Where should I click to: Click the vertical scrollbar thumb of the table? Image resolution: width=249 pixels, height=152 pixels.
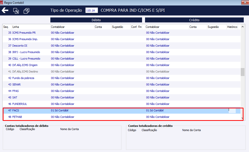[x=242, y=72]
